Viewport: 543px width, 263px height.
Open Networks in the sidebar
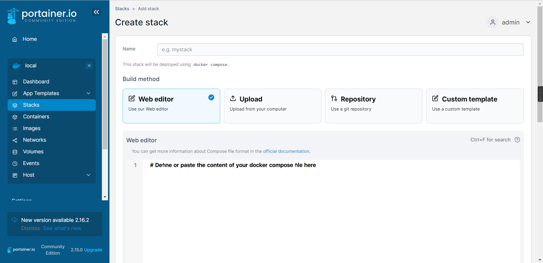point(34,140)
